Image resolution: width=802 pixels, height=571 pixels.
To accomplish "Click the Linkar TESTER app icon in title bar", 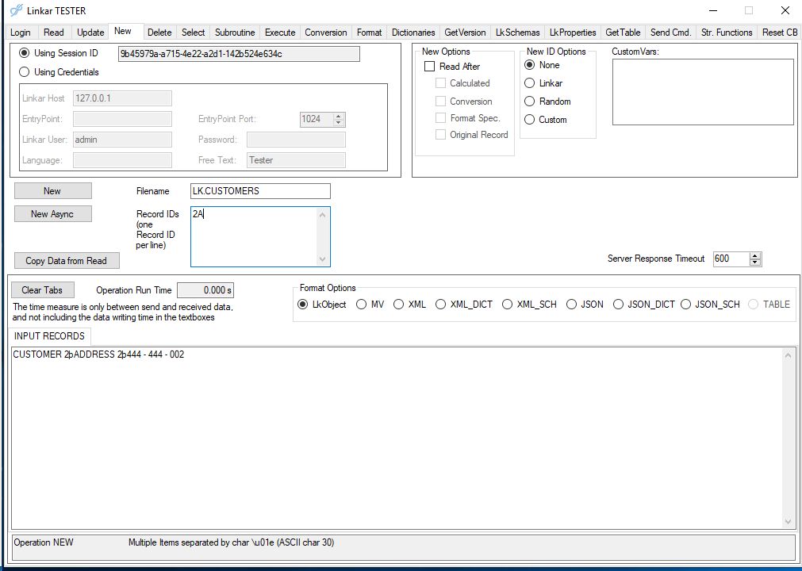I will (17, 10).
